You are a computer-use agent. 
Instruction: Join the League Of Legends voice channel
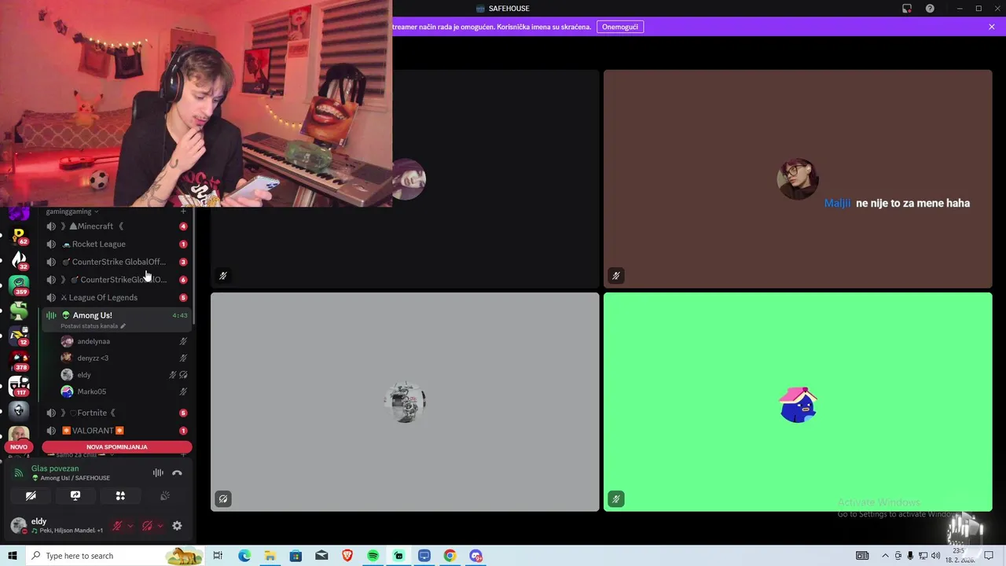(116, 298)
